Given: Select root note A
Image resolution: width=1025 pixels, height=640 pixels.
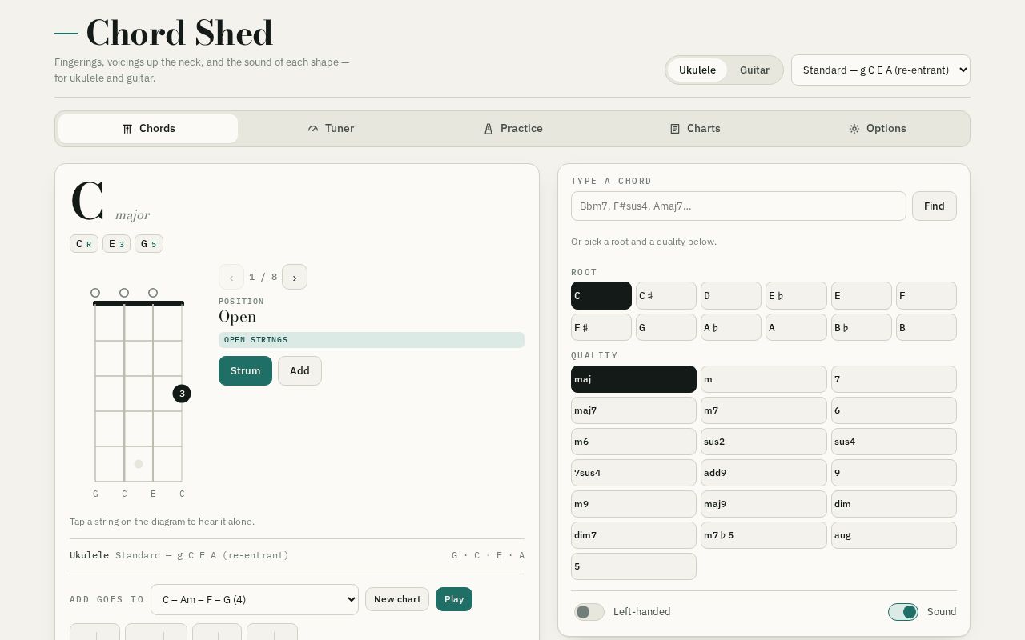Looking at the screenshot, I should (796, 327).
